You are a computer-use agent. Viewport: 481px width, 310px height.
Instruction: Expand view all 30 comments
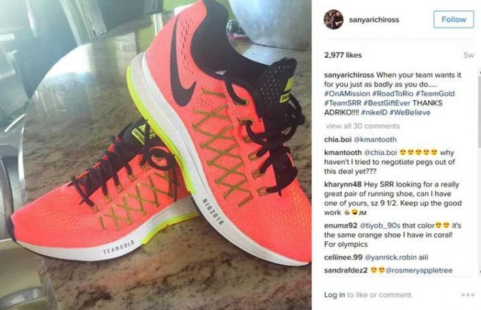point(363,126)
